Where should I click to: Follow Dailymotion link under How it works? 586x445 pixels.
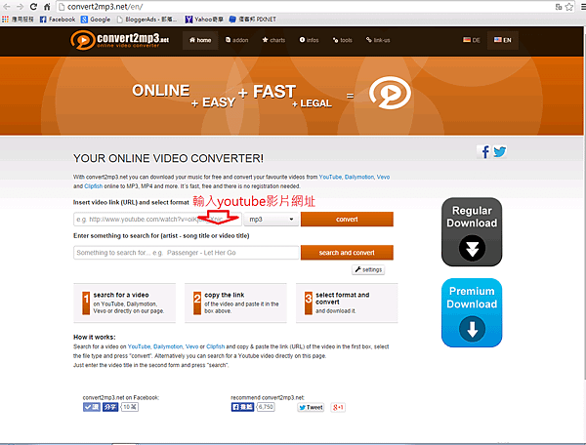168,346
